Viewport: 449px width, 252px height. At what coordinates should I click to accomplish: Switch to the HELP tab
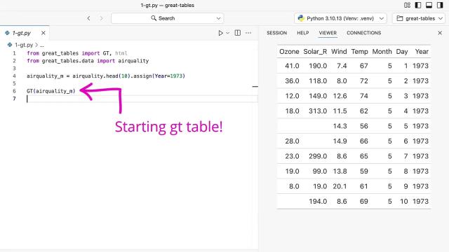click(302, 33)
